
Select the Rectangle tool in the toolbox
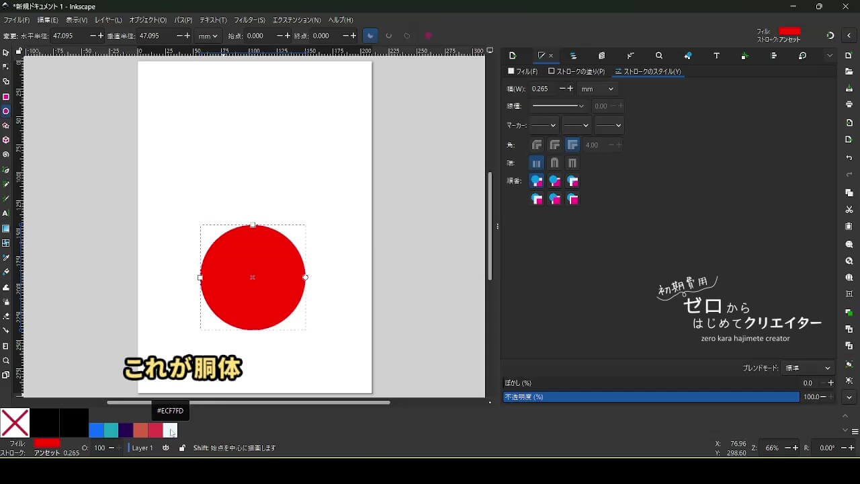[6, 97]
